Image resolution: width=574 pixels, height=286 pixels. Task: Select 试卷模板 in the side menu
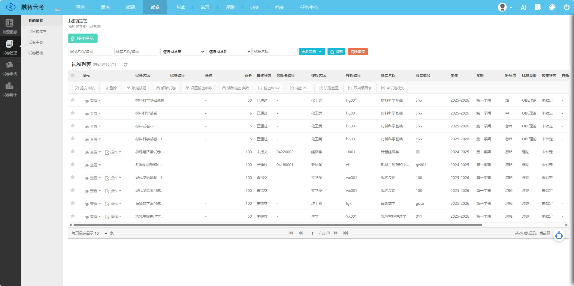pos(36,53)
